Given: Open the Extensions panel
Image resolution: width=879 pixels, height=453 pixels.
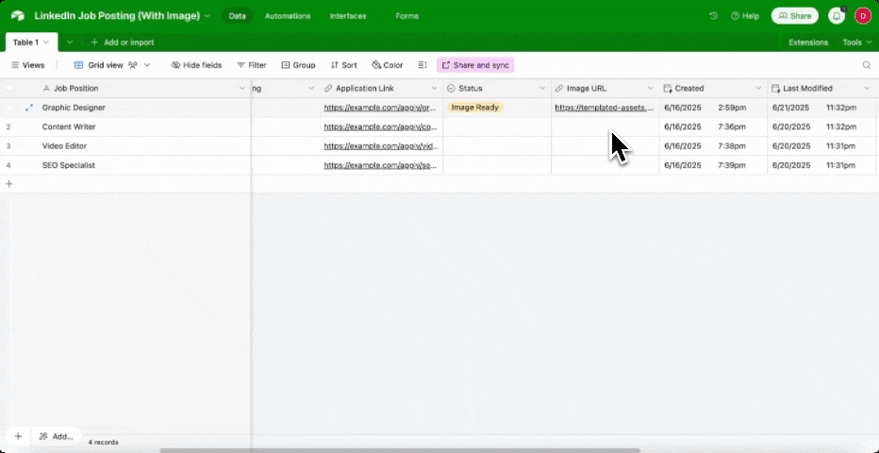Looking at the screenshot, I should point(808,42).
